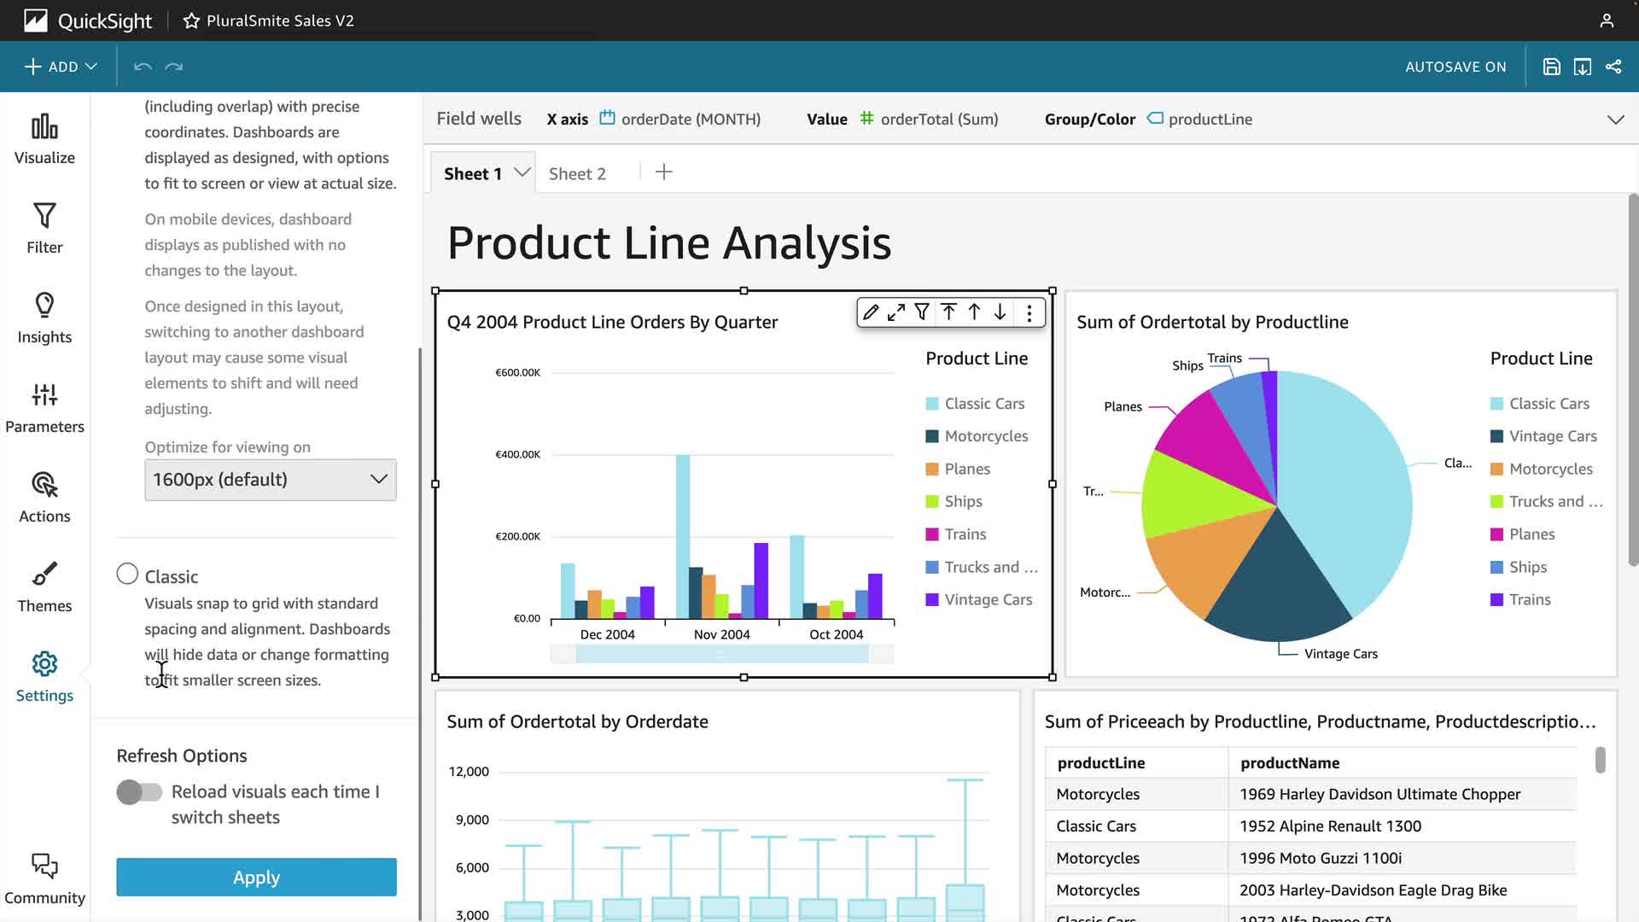Image resolution: width=1639 pixels, height=922 pixels.
Task: Open Sheet 1 tab dropdown arrow
Action: click(x=522, y=172)
